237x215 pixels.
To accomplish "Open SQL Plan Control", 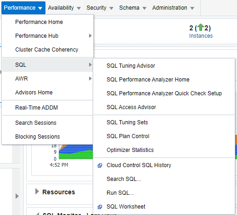I will click(x=164, y=136).
